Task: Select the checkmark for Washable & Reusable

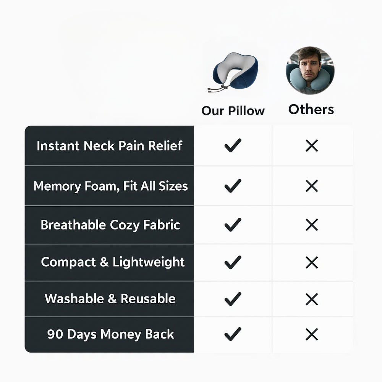Action: point(233,299)
